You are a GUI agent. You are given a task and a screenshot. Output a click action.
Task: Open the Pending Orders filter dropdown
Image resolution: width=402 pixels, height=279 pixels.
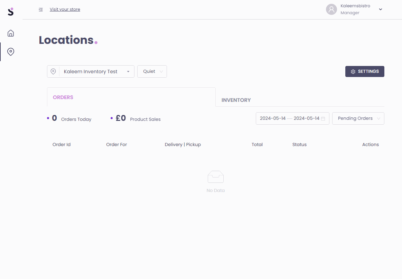(x=358, y=118)
